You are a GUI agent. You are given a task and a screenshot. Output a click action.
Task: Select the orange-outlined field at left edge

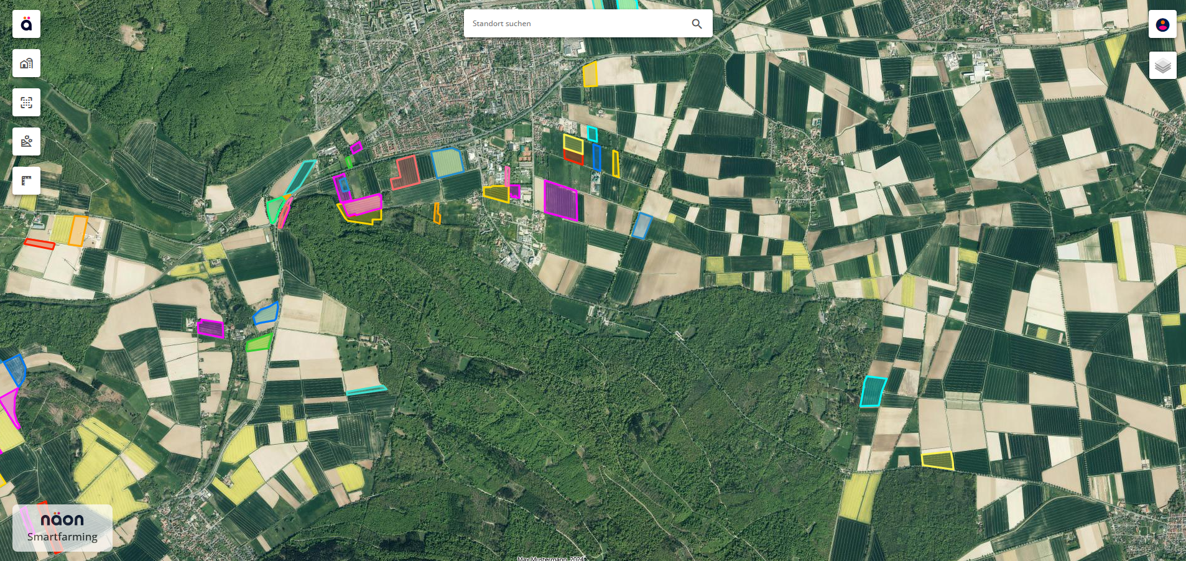click(x=78, y=231)
